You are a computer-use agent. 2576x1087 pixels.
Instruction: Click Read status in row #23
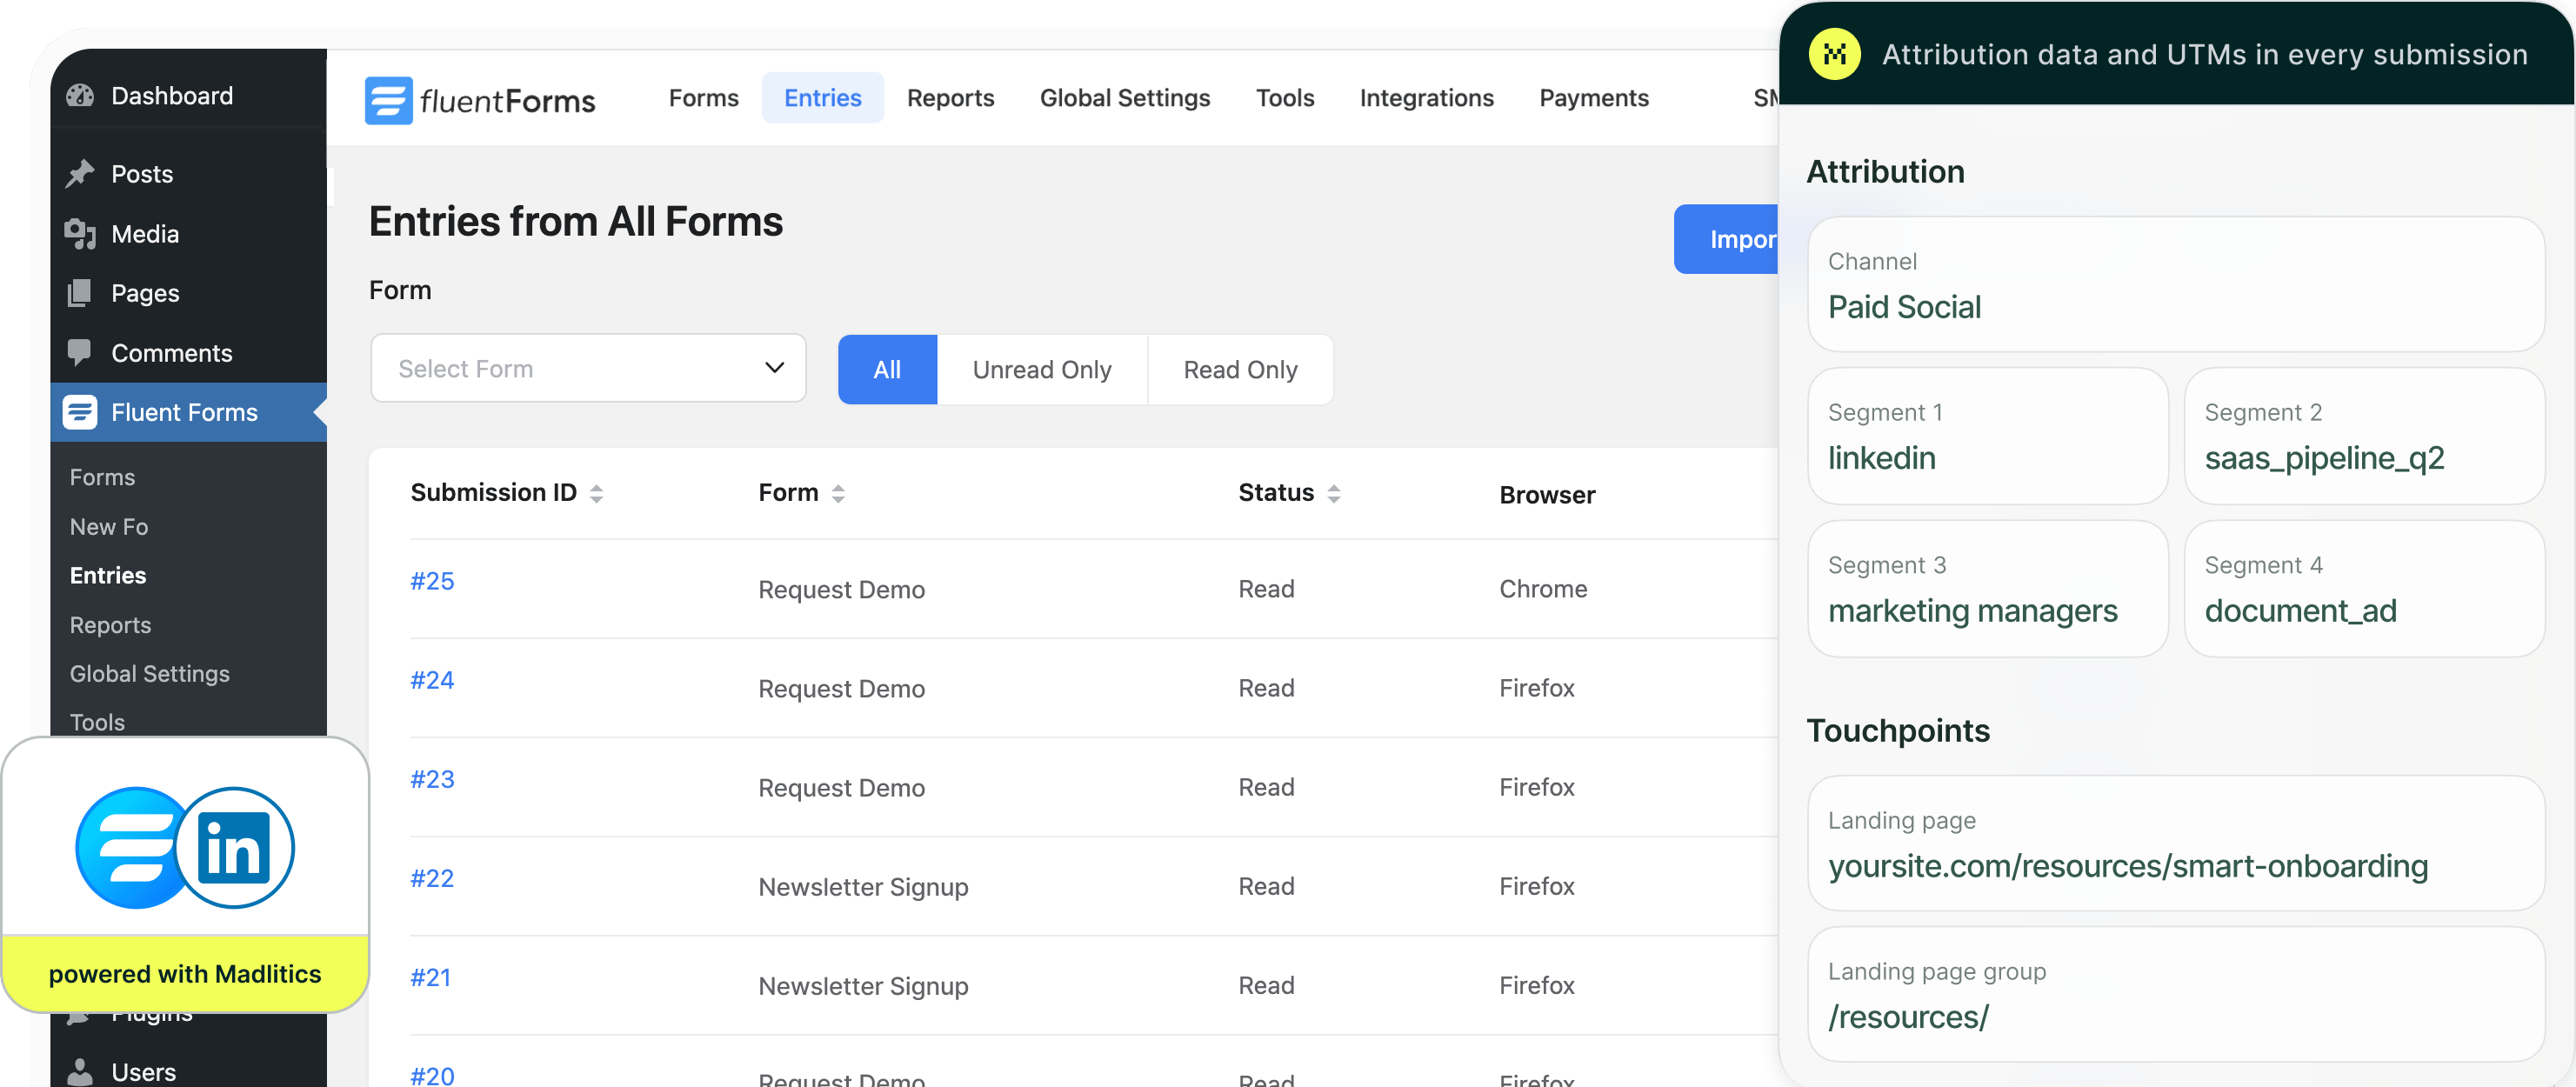point(1266,787)
